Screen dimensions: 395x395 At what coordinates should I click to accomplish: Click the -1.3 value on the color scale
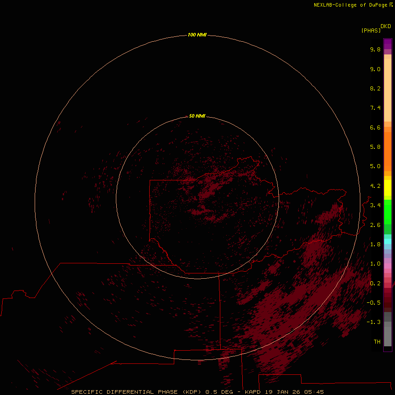pyautogui.click(x=373, y=322)
